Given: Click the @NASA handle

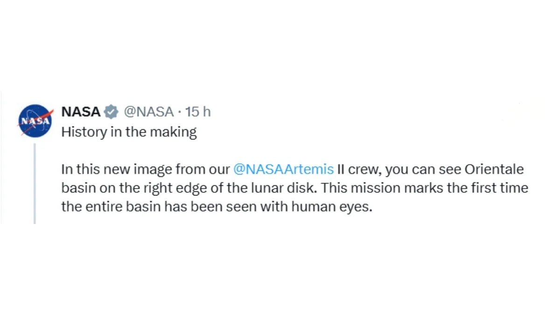Looking at the screenshot, I should pos(148,112).
